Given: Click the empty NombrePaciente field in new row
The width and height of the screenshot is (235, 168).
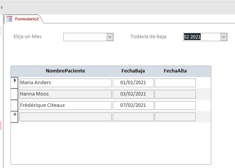Looking at the screenshot, I should click(65, 117).
